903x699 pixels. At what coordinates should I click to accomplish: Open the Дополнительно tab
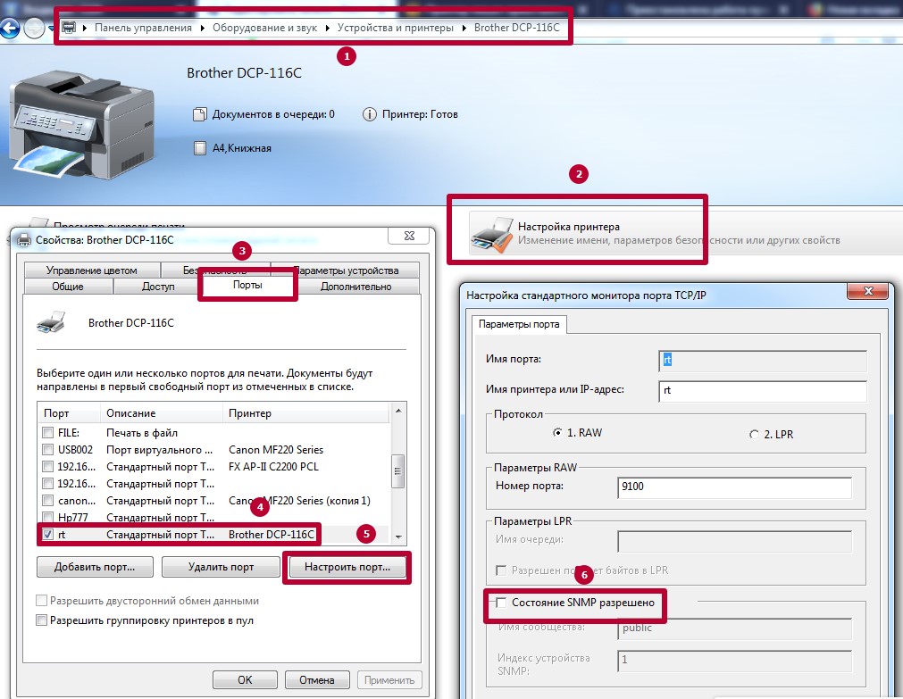[355, 287]
